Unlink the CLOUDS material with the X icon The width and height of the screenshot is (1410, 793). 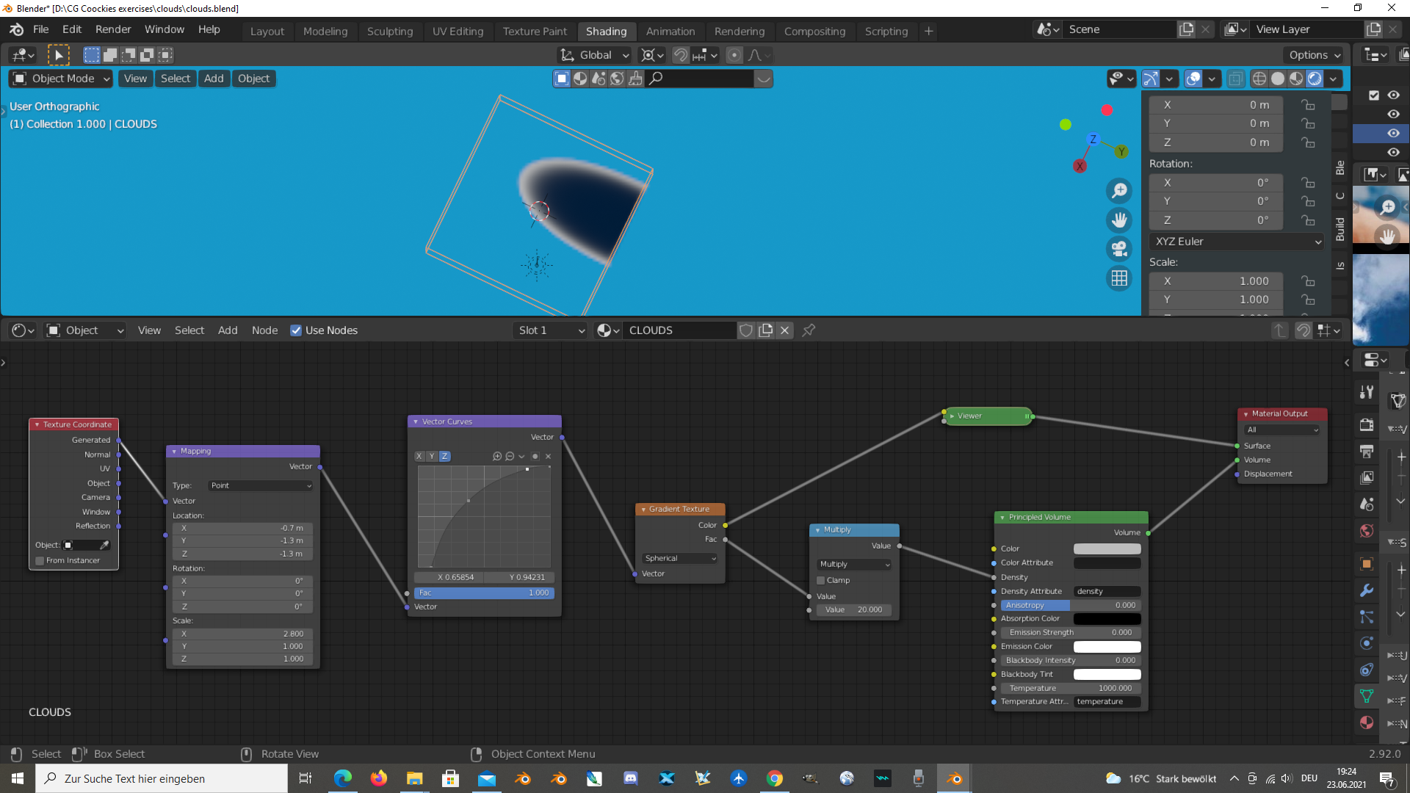point(784,330)
